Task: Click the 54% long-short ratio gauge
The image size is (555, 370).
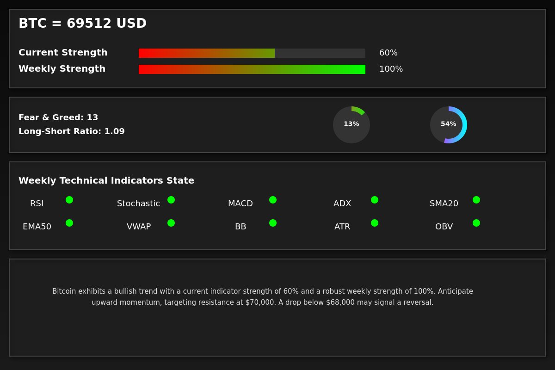Action: pyautogui.click(x=449, y=125)
